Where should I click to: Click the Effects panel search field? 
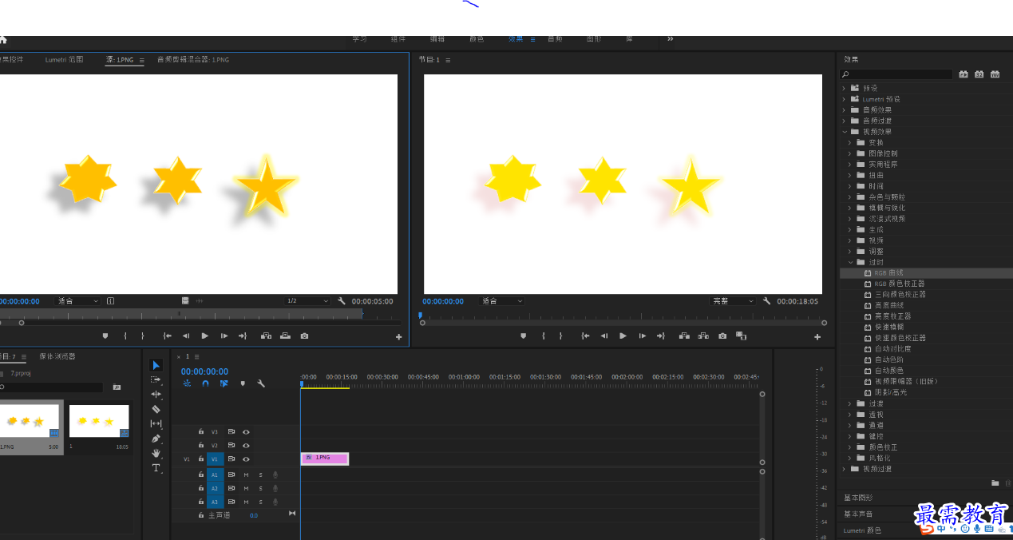pos(897,74)
